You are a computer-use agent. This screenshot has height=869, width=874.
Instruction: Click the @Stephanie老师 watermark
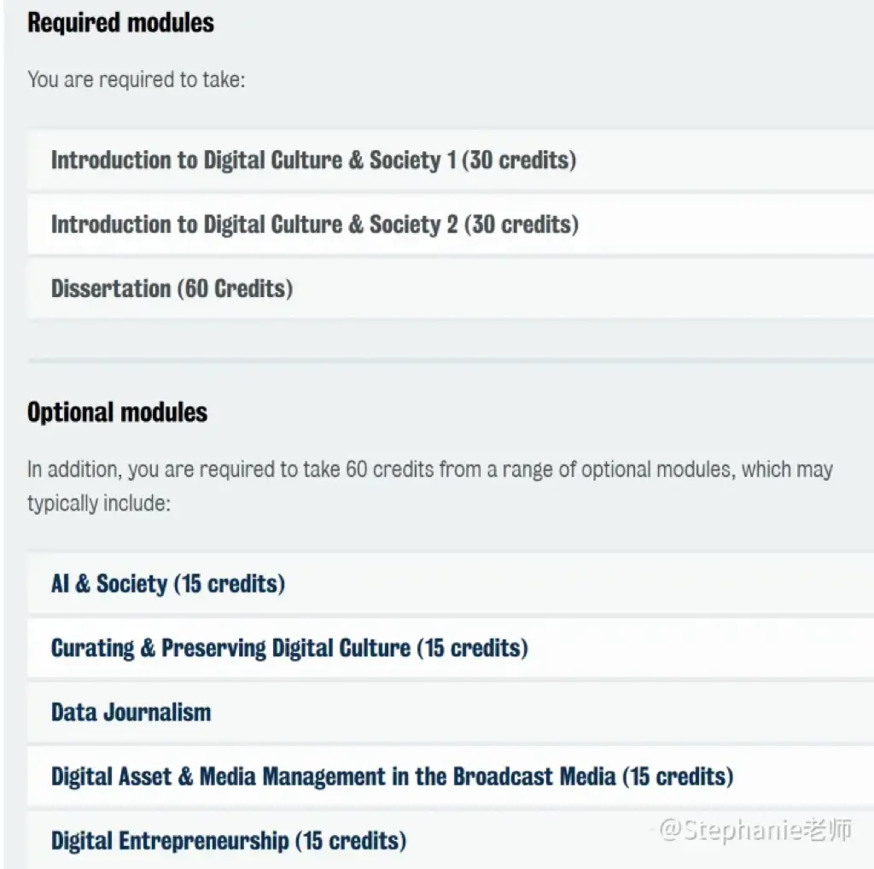pos(755,829)
